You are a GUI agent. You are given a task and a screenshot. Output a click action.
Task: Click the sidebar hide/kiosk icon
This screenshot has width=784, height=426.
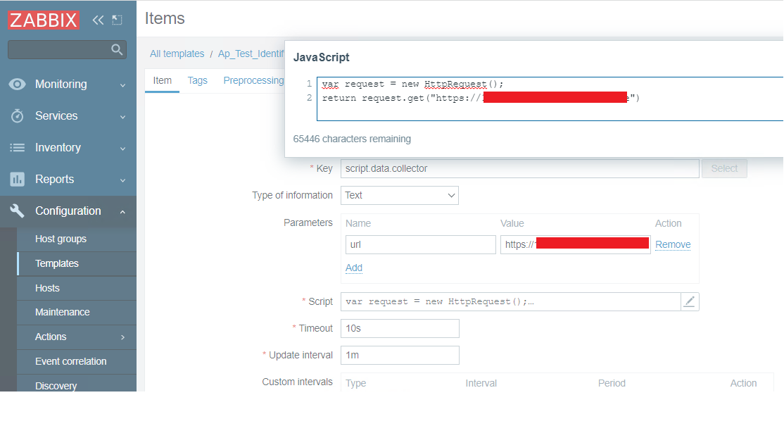coord(117,20)
